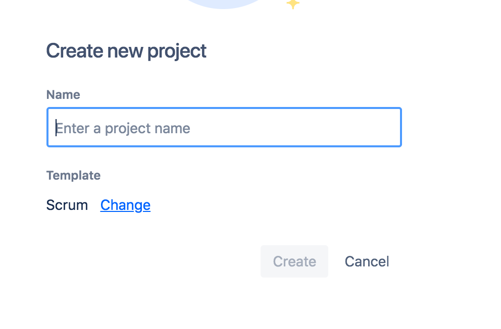Screen dimensions: 501x329
Task: Click the "Name" field label
Action: [63, 95]
